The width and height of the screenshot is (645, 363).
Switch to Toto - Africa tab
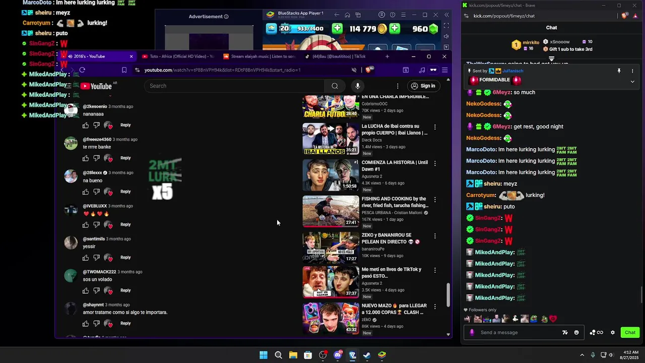178,56
